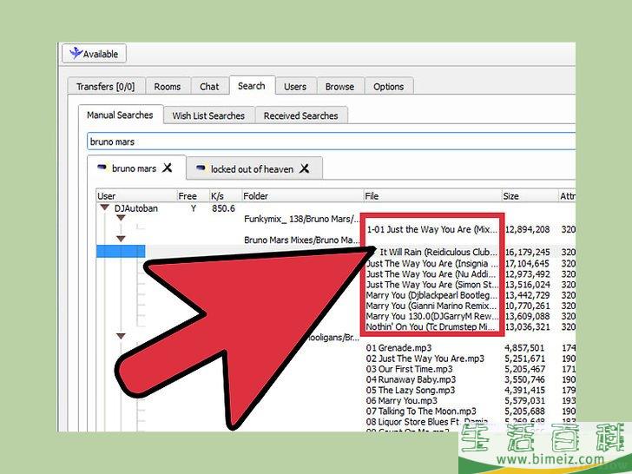Close the bruno mars search tab
This screenshot has width=632, height=474.
[168, 168]
